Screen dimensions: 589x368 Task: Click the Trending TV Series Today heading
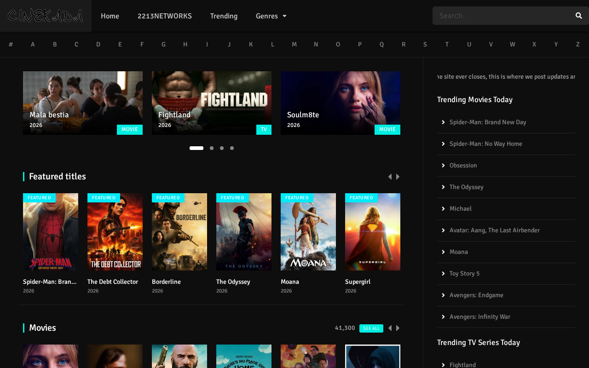pyautogui.click(x=479, y=343)
